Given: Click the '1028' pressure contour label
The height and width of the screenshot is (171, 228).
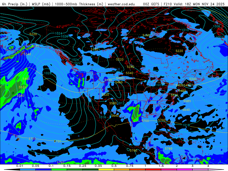Looking at the screenshot, I should coord(48,73).
